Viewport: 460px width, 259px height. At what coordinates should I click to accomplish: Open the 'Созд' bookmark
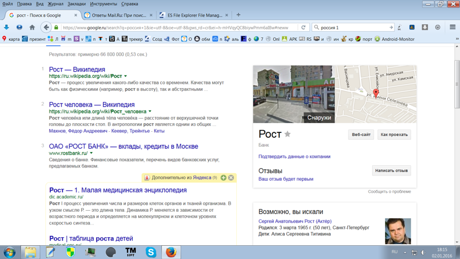[154, 39]
